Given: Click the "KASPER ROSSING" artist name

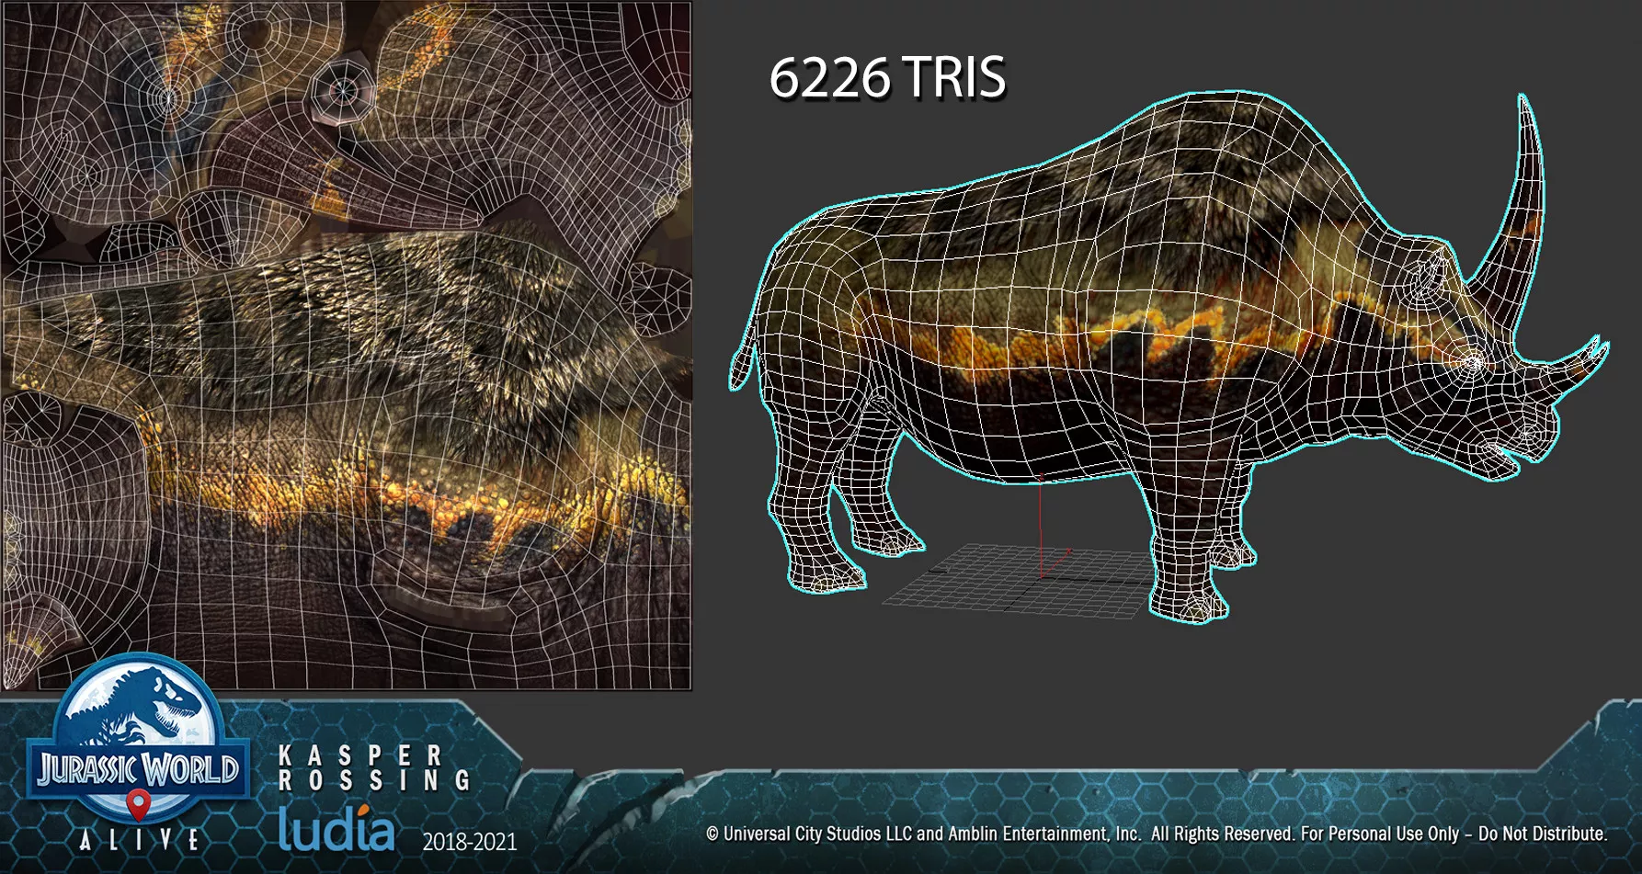Looking at the screenshot, I should point(373,768).
